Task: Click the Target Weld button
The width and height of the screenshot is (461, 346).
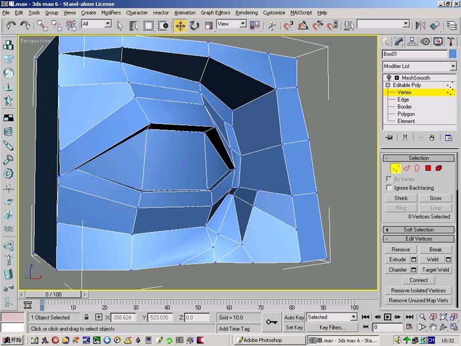Action: [x=435, y=270]
